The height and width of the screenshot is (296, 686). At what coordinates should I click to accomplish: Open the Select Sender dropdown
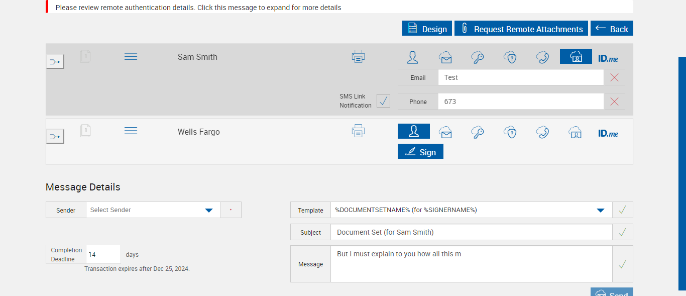[209, 210]
